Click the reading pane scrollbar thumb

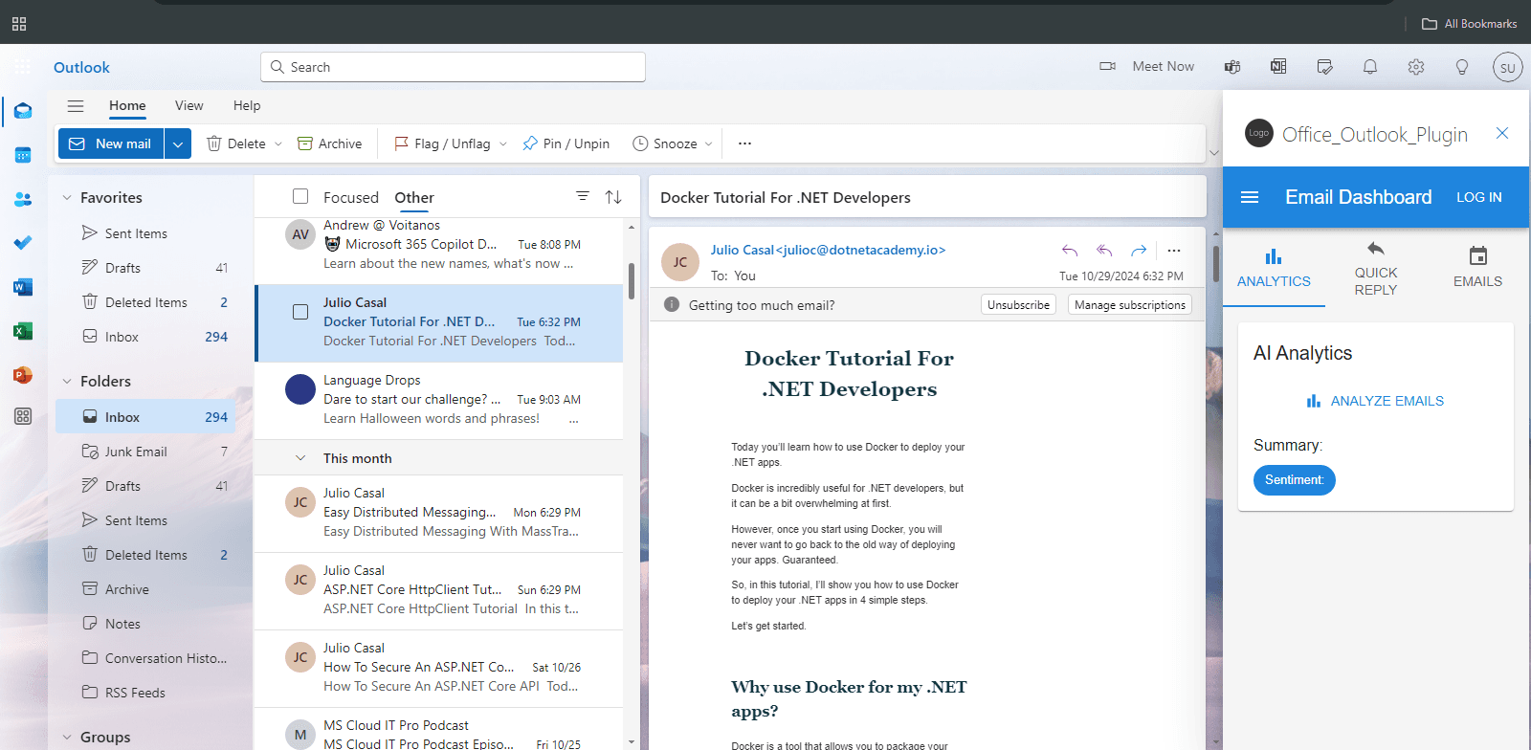(1215, 264)
